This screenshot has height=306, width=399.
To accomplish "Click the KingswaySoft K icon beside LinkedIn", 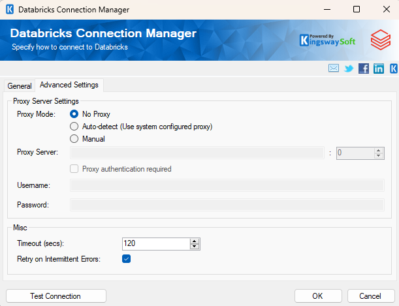I will coord(394,69).
